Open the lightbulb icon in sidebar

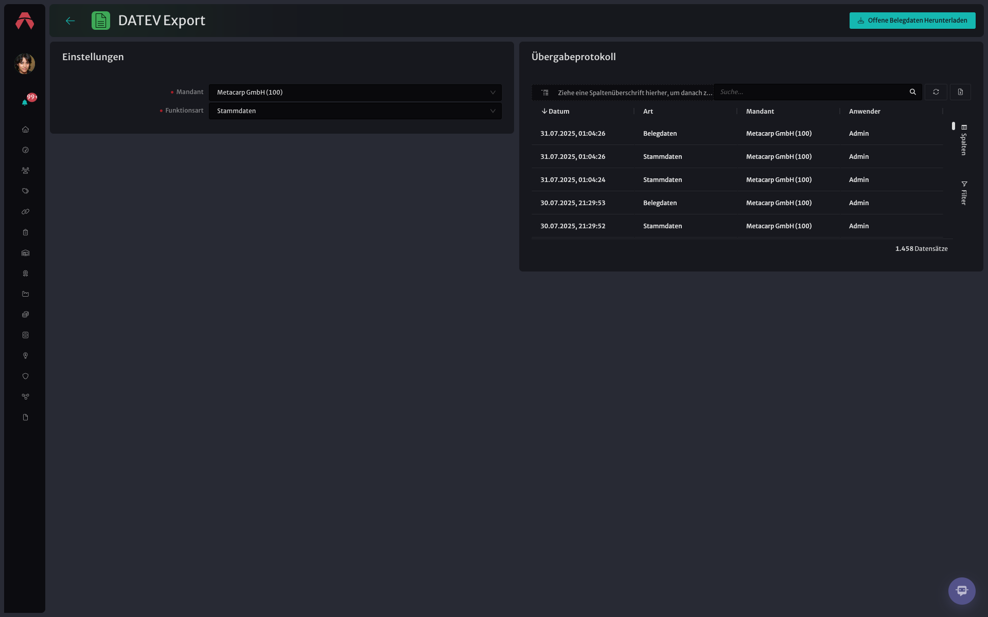[x=25, y=356]
